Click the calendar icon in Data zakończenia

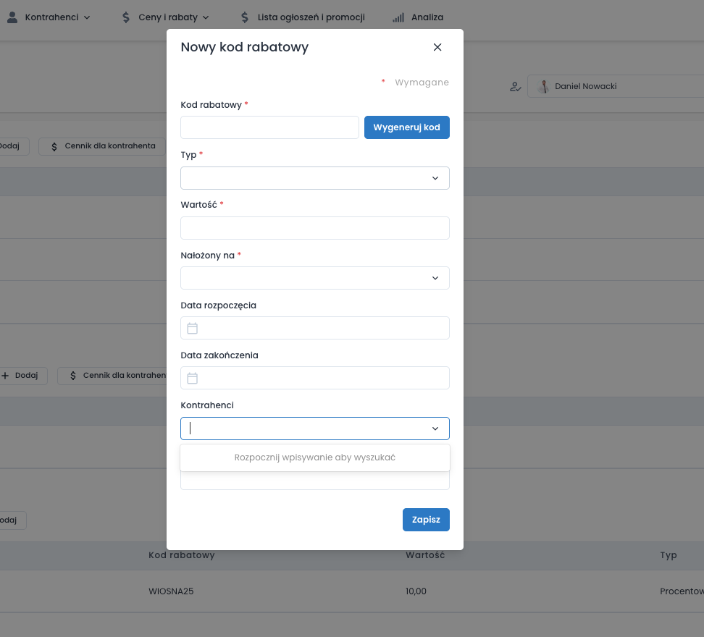[x=193, y=378]
